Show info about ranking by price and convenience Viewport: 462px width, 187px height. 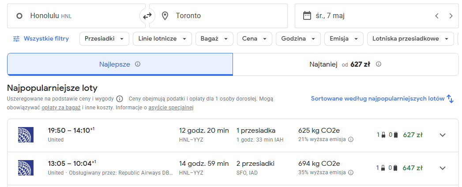coord(120,99)
